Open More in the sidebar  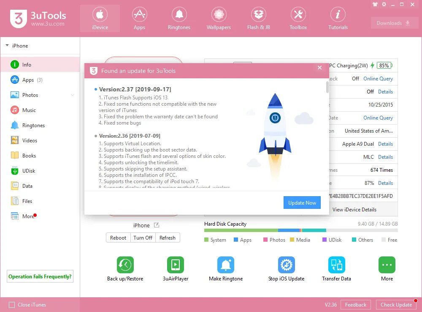coord(40,216)
